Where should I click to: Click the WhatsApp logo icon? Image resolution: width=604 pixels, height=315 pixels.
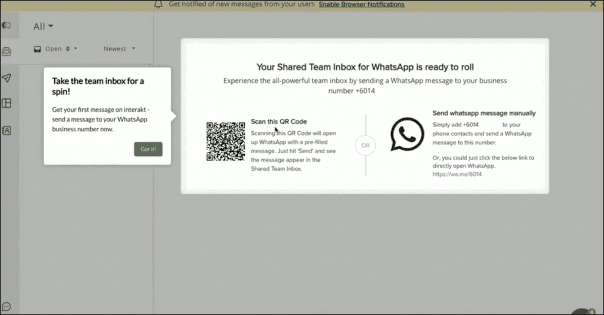407,134
